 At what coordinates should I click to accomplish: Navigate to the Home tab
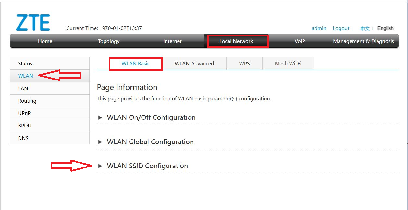pyautogui.click(x=45, y=41)
